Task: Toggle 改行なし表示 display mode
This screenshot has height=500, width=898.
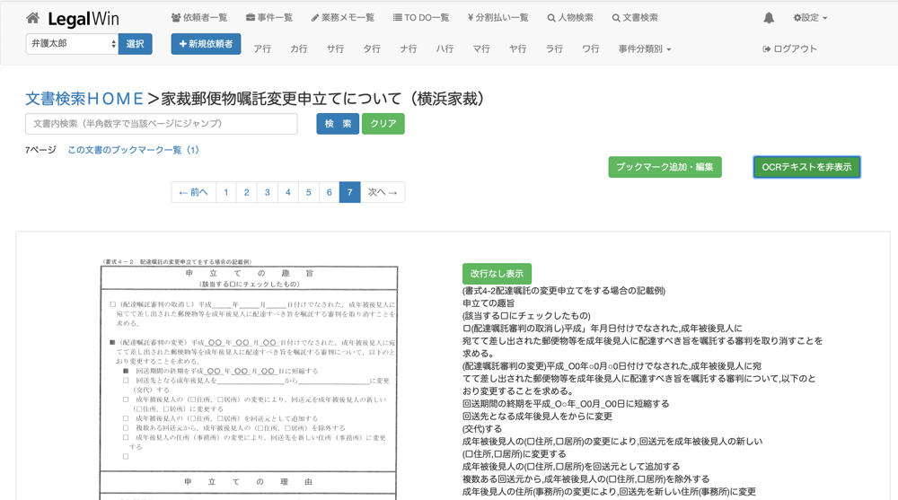Action: click(497, 274)
